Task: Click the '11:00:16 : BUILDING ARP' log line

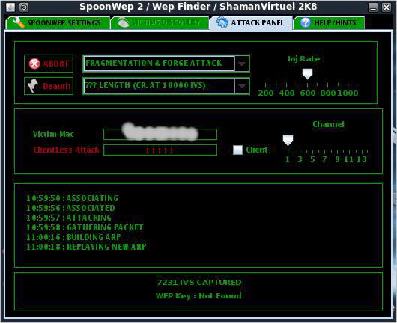Action: (73, 237)
